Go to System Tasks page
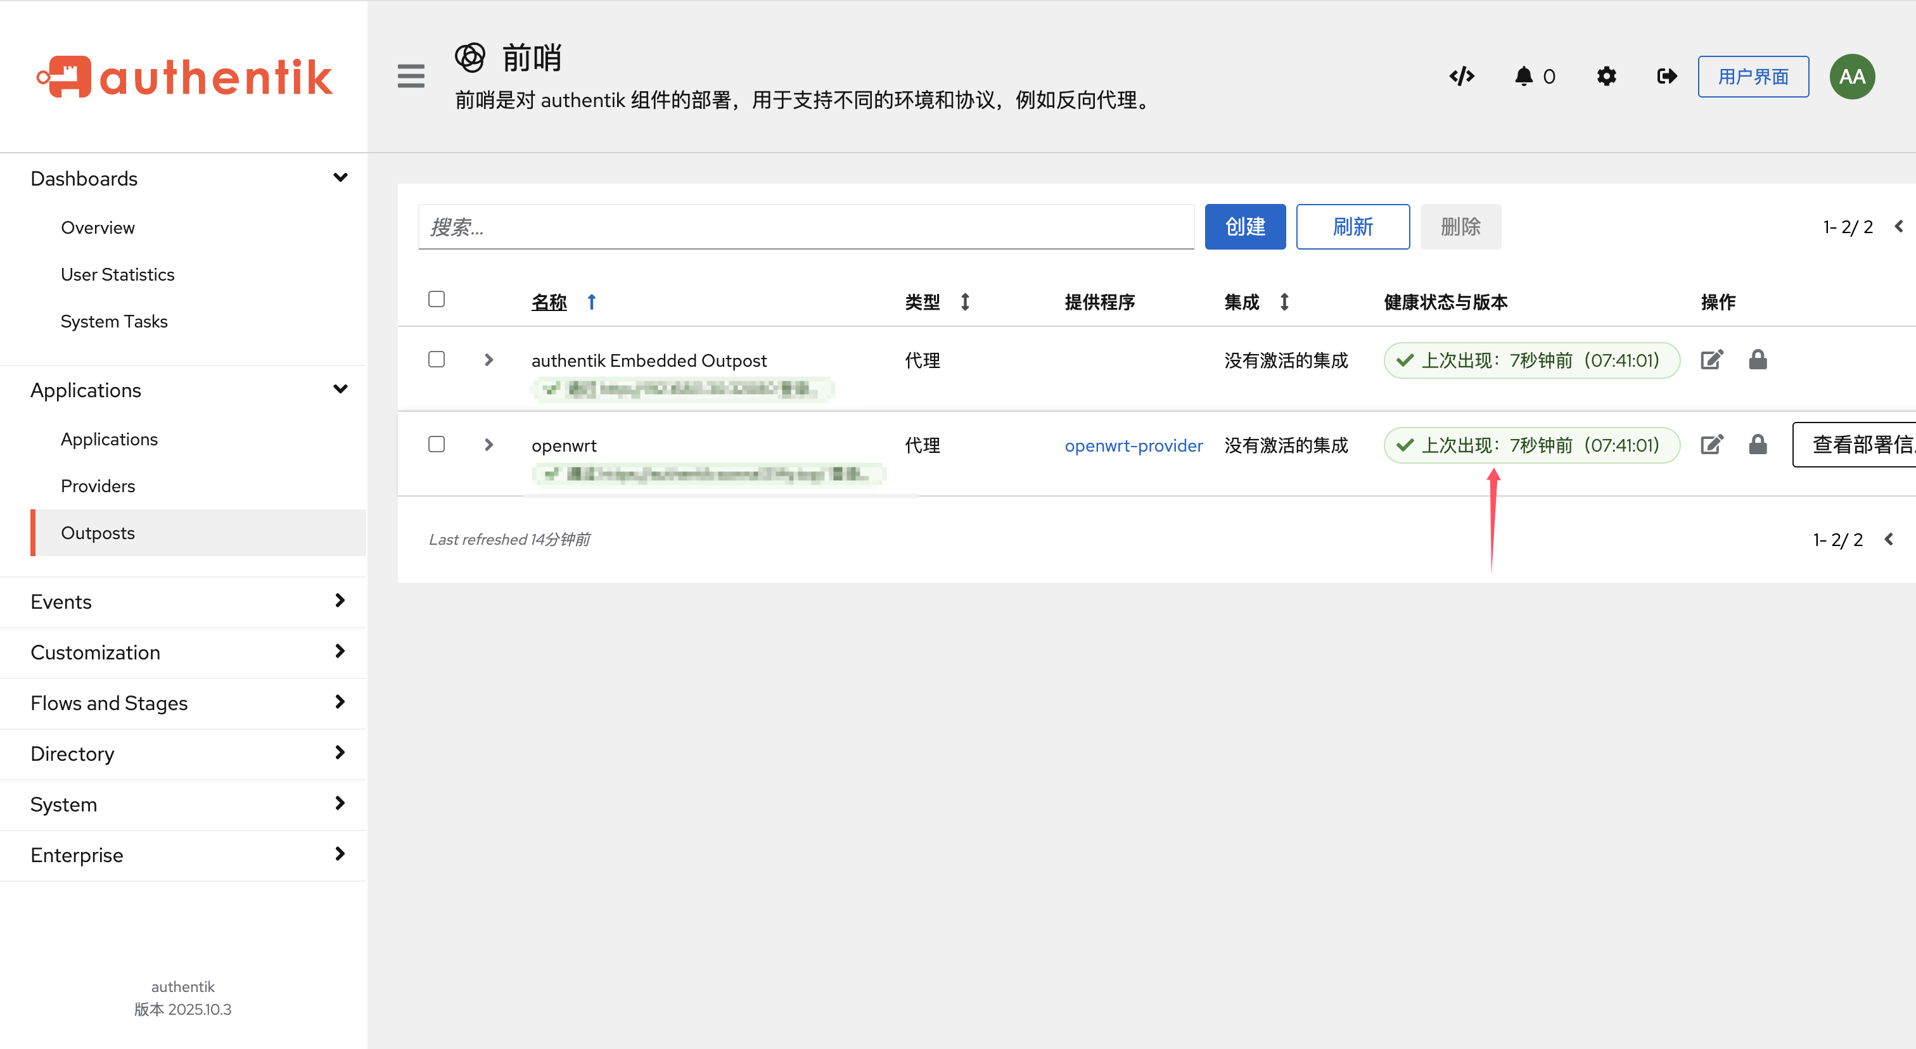The height and width of the screenshot is (1049, 1916). (x=114, y=321)
